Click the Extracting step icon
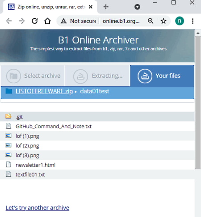201x217 pixels. click(x=80, y=76)
